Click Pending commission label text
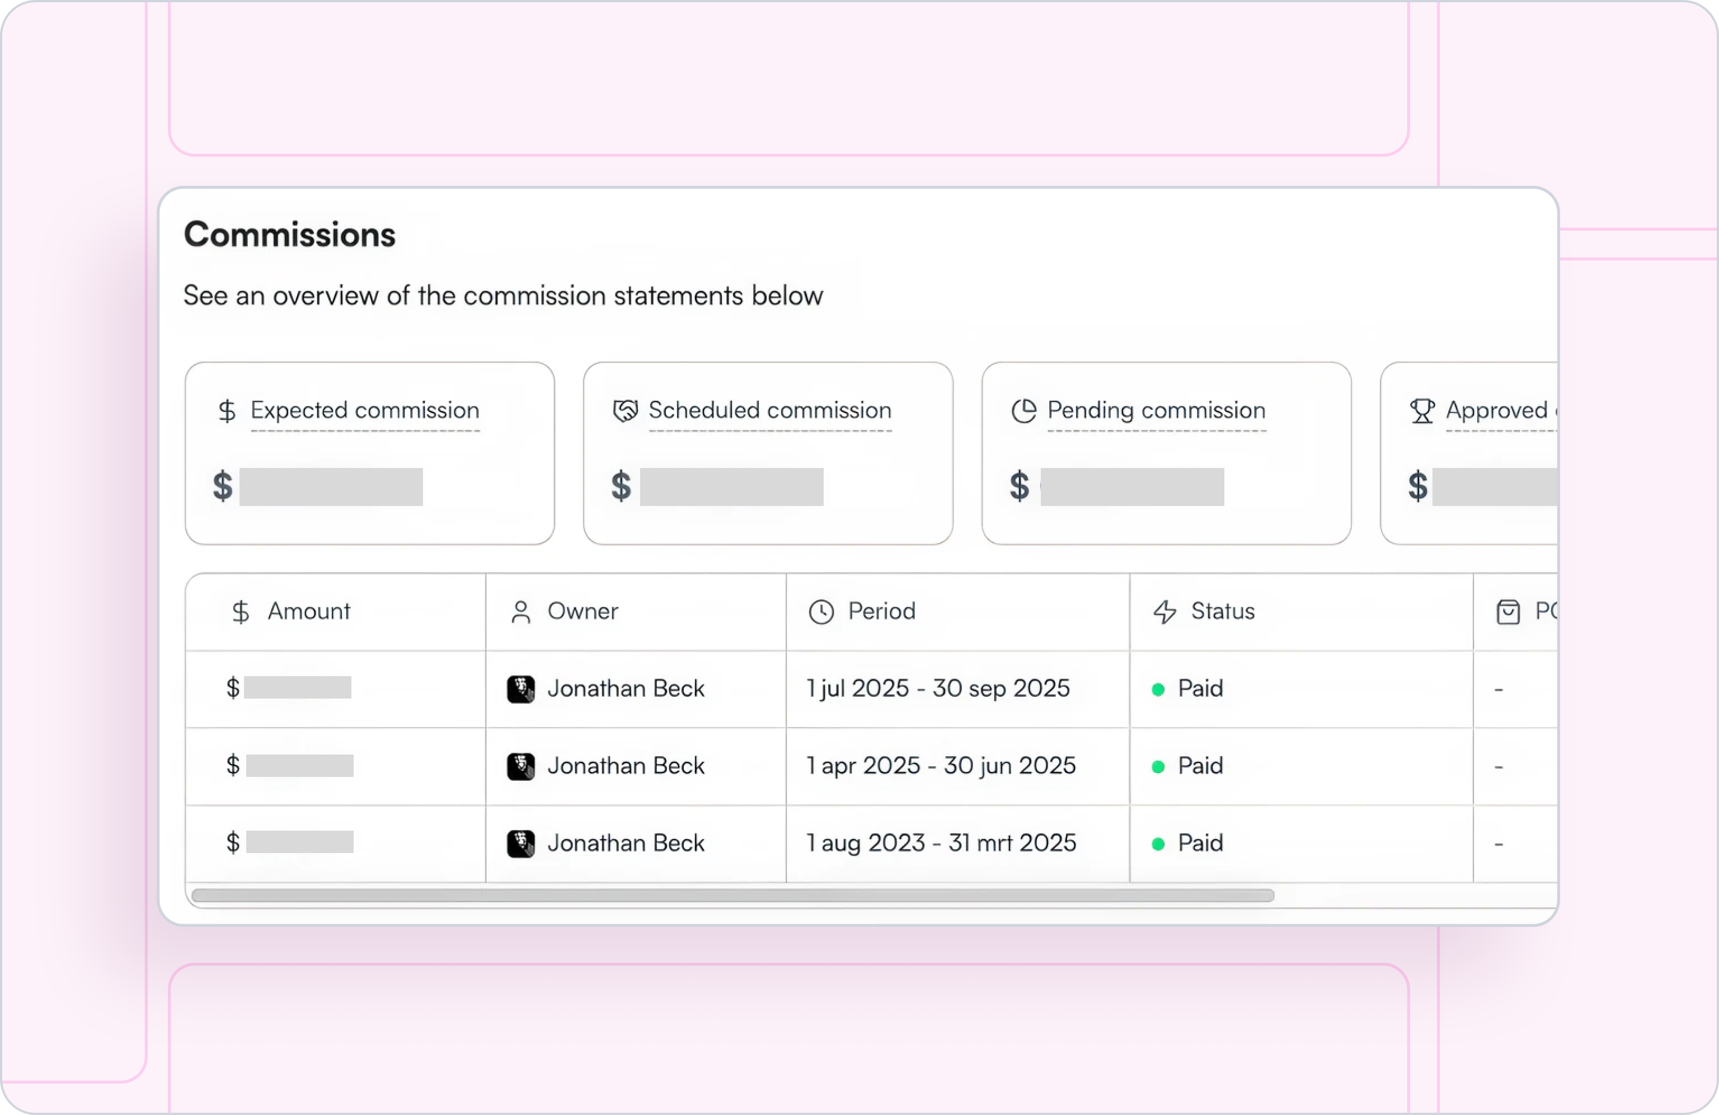The width and height of the screenshot is (1719, 1115). 1156,410
